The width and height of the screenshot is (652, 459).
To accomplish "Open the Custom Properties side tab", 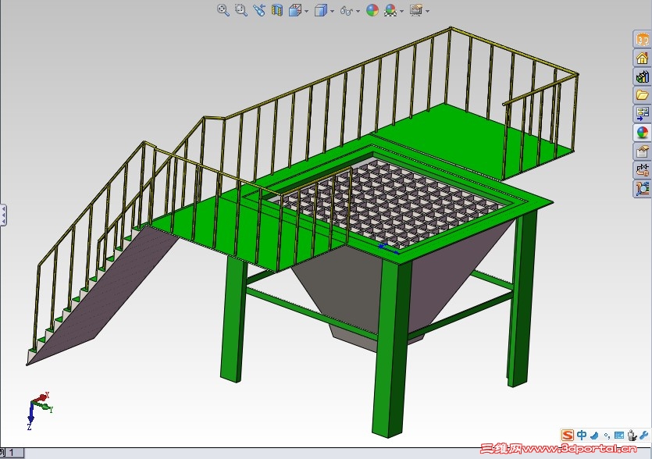I will [x=643, y=151].
